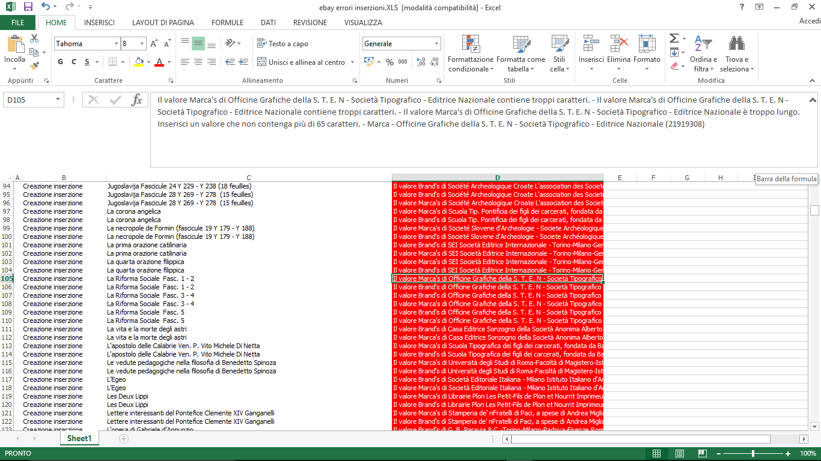Screen dimensions: 821x461
Task: Switch to the FORMULE tab
Action: [x=227, y=23]
